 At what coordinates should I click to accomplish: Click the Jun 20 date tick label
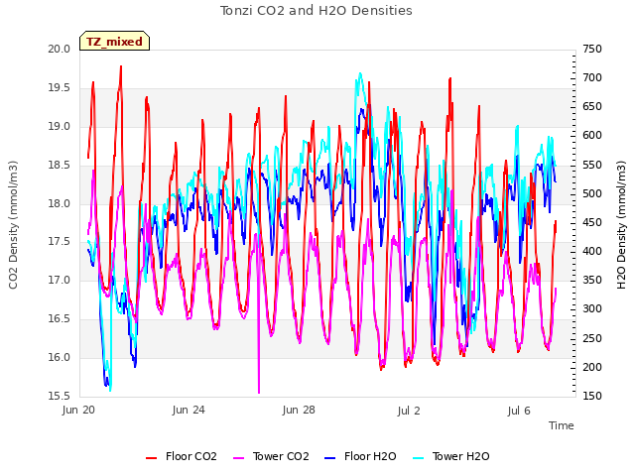[78, 410]
